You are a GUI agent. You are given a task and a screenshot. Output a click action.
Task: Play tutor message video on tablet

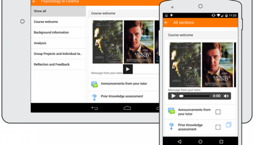tap(128, 69)
